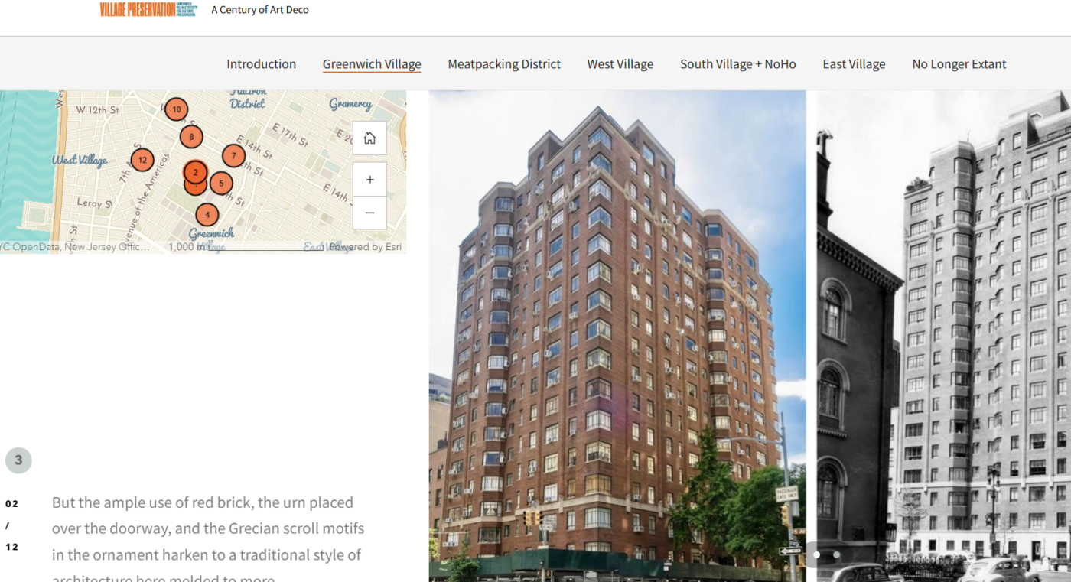1071x582 pixels.
Task: Select map marker number 4
Action: click(x=207, y=215)
